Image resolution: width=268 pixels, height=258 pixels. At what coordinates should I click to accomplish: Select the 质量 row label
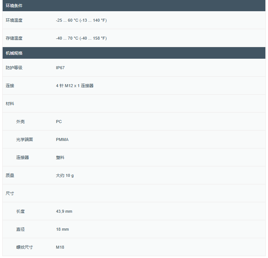pyautogui.click(x=10, y=175)
